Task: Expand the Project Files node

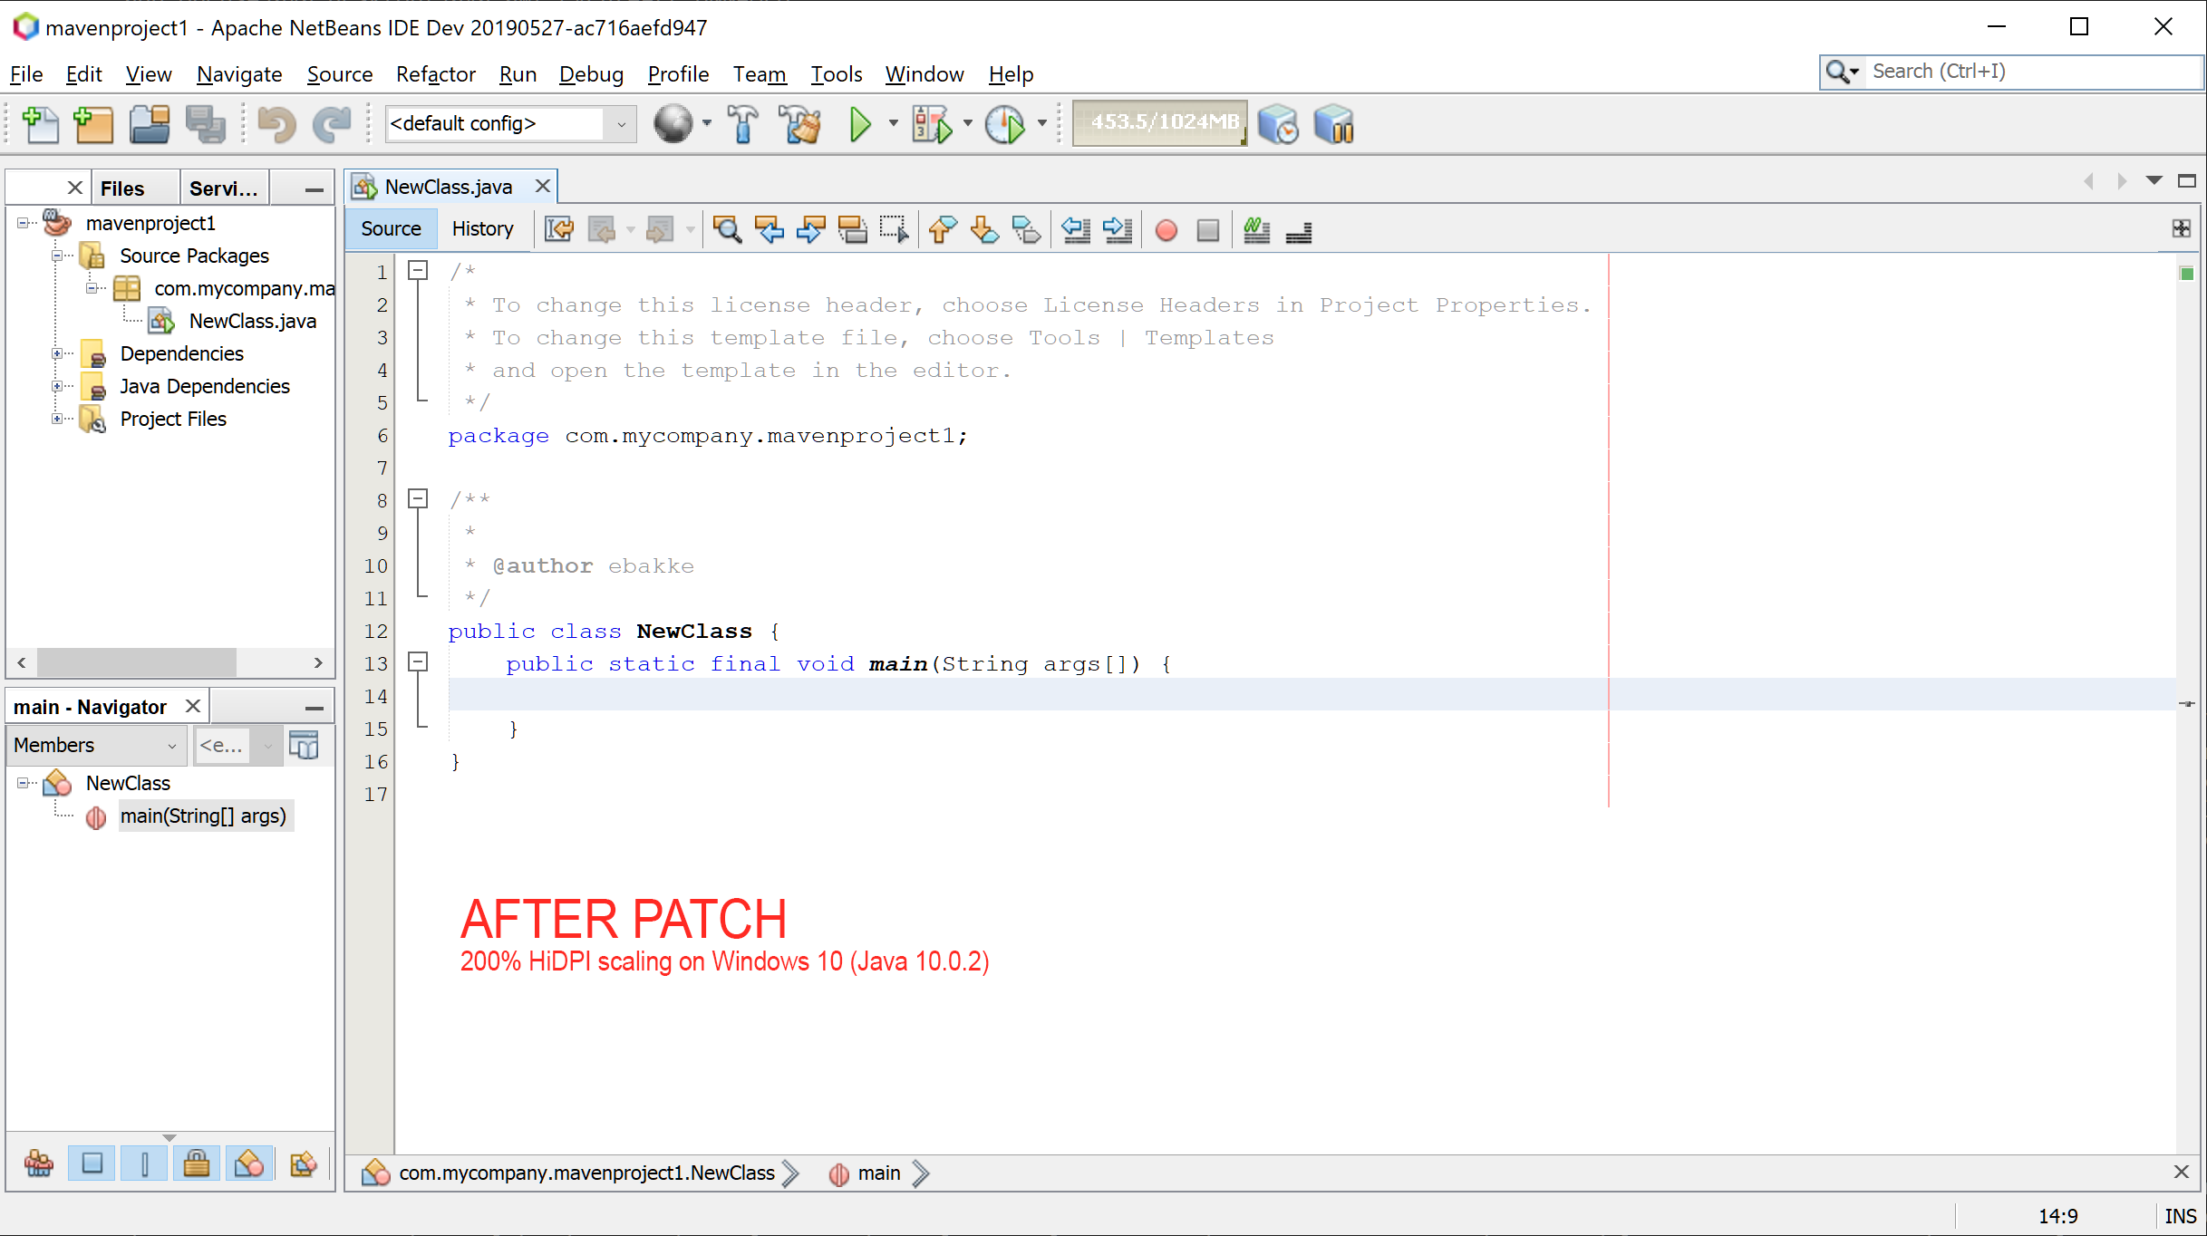Action: pos(57,419)
